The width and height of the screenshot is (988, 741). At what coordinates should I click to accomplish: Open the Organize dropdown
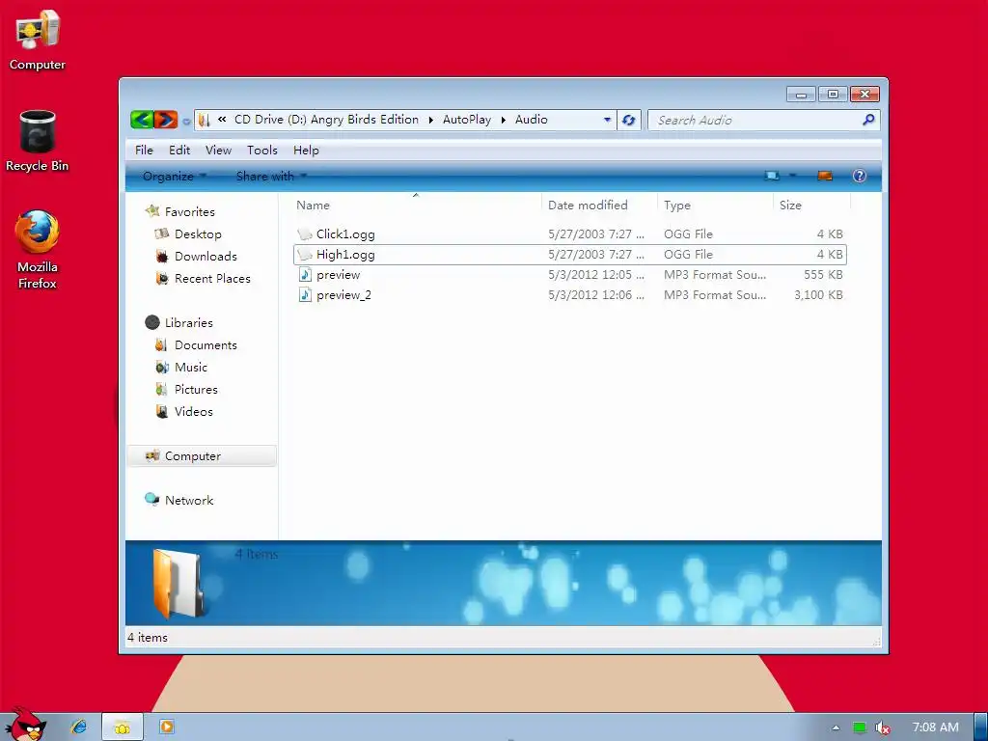175,177
